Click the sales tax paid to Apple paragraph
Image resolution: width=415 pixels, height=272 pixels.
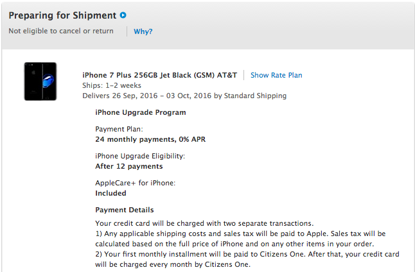240,239
